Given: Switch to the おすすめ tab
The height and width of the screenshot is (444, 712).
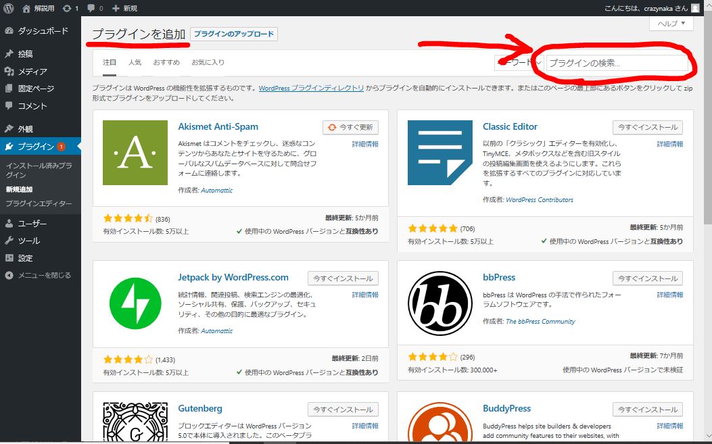Looking at the screenshot, I should point(166,63).
